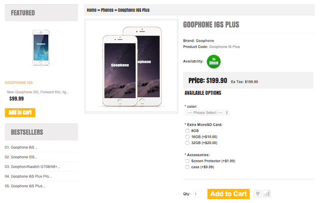Open bestseller 03 Goophon/Aiwatch GT08/A8+
Screen dimensions: 320x203
[32, 167]
